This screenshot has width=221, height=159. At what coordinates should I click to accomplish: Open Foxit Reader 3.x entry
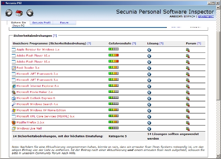click(x=28, y=68)
